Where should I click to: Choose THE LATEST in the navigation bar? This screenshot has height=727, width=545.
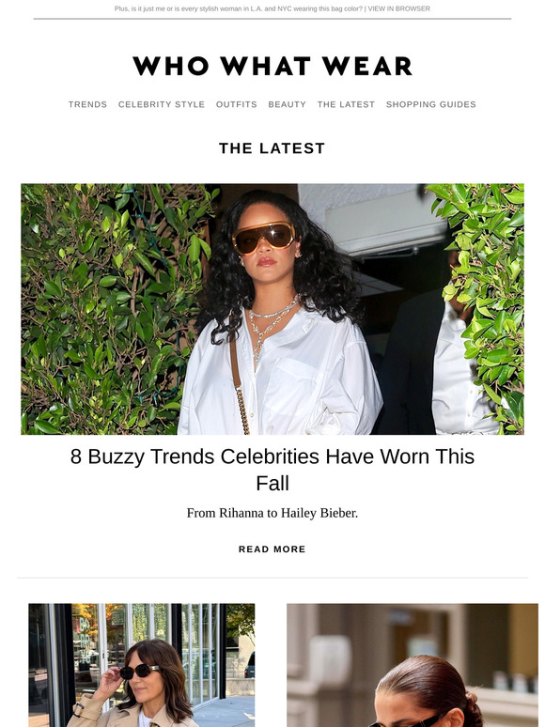point(346,104)
